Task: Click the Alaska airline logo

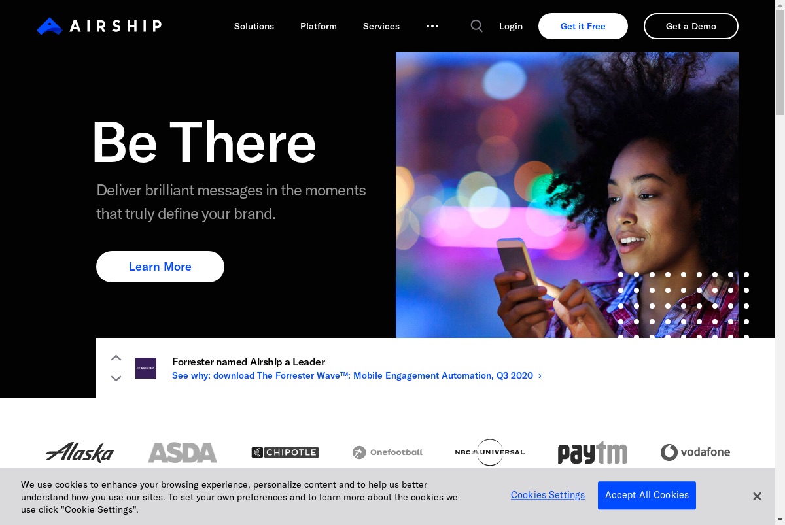Action: coord(80,452)
